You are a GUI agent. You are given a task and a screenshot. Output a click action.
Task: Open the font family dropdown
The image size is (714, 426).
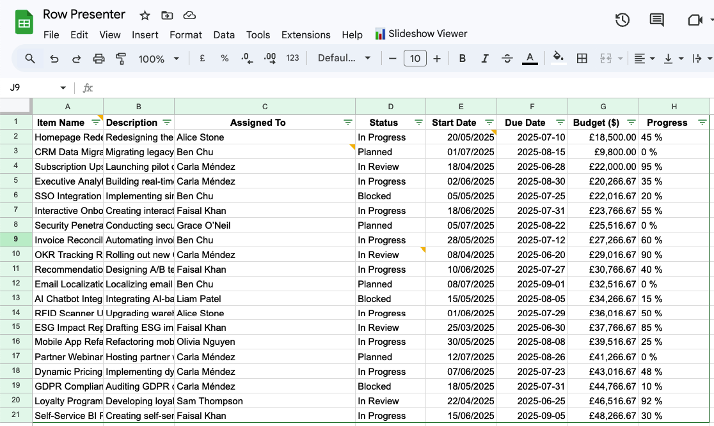[344, 58]
